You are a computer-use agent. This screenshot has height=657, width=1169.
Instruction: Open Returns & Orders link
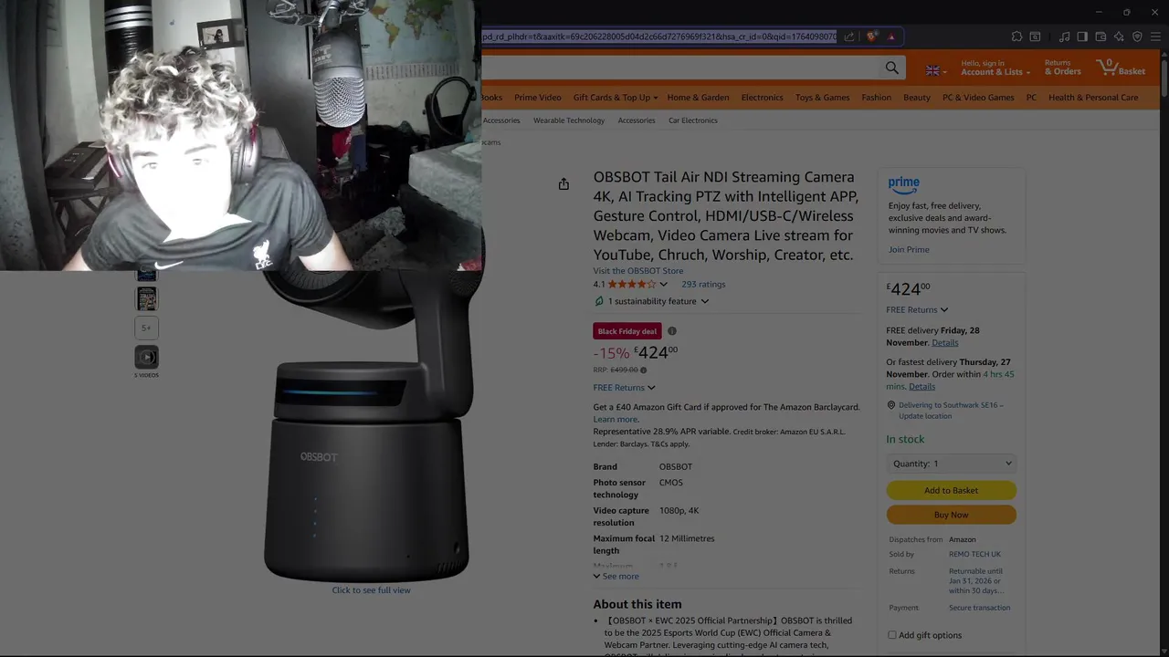1062,68
